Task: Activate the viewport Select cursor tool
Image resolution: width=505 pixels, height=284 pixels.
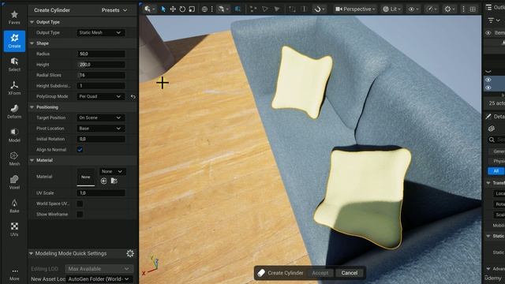Action: point(163,9)
